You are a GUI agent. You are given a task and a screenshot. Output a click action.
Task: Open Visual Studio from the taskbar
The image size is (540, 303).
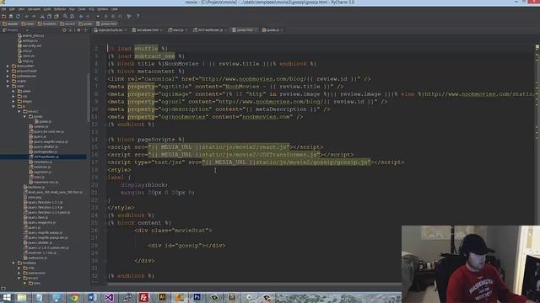pos(109,297)
